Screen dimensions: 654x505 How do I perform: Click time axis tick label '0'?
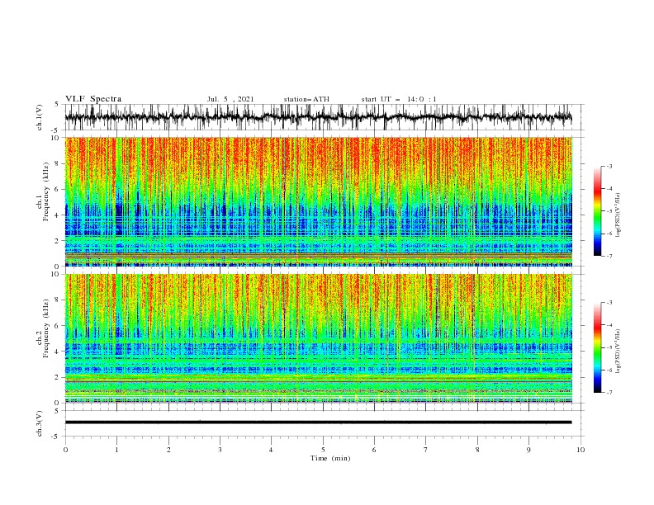click(65, 450)
